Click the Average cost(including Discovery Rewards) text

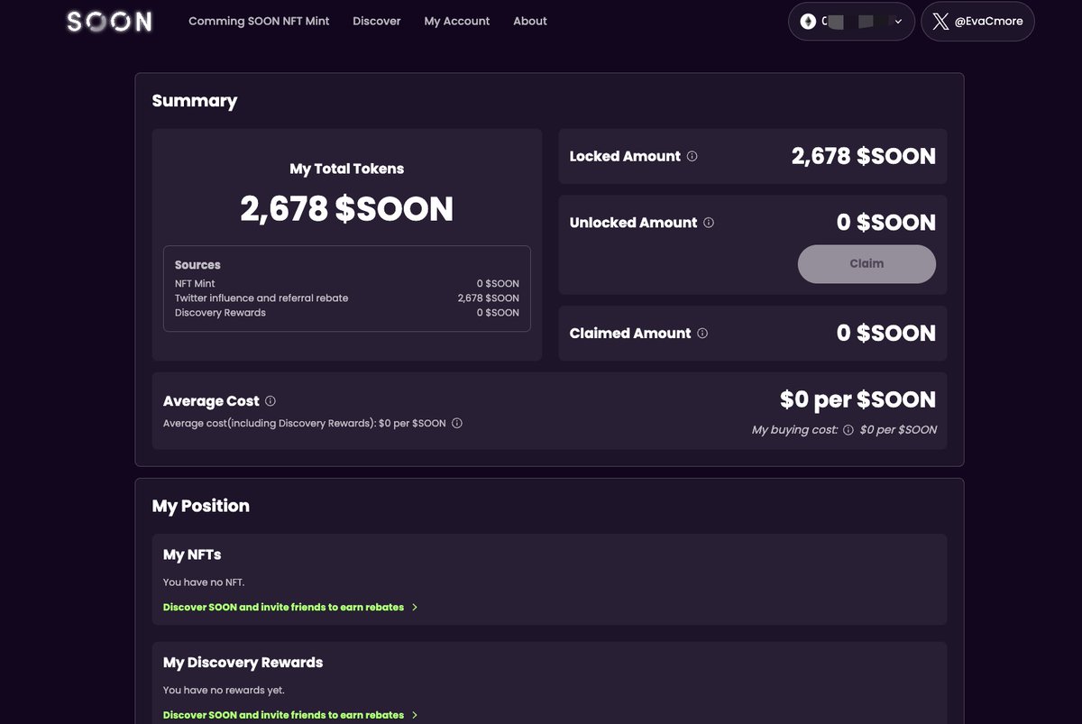(305, 424)
